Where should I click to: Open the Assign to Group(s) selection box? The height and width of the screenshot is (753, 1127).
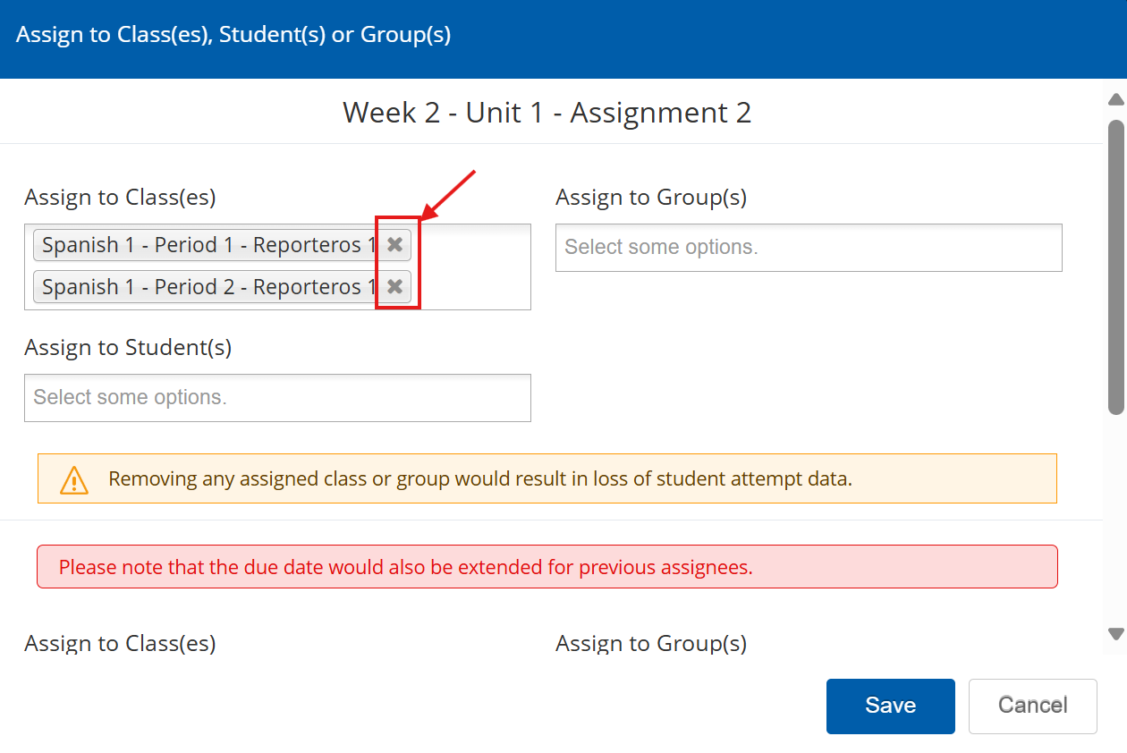[808, 248]
